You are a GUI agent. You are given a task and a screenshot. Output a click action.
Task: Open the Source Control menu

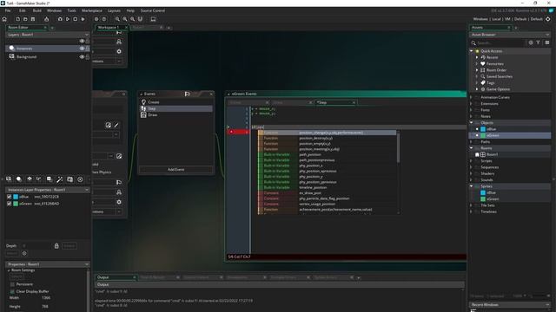pyautogui.click(x=153, y=10)
